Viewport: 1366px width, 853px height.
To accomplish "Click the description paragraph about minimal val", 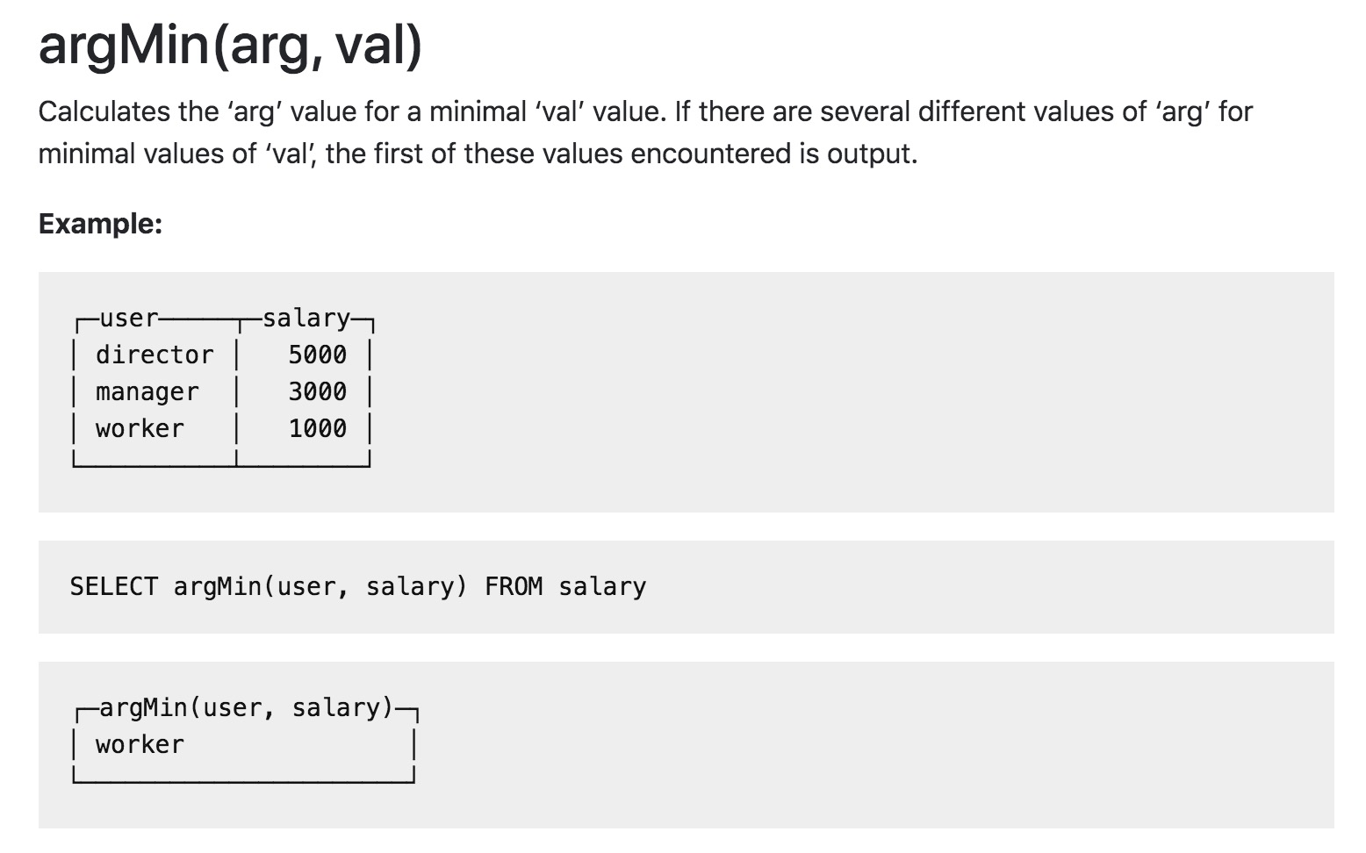I will 645,133.
